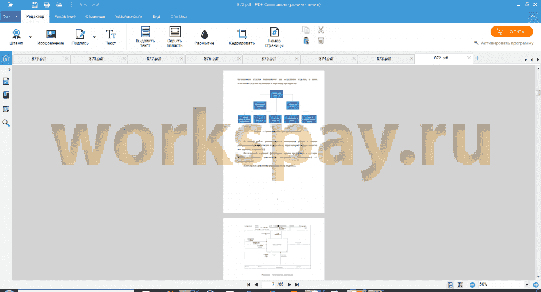Switch to the 879.pdf document tab
The height and width of the screenshot is (292, 541).
38,58
